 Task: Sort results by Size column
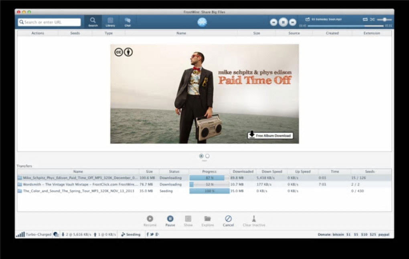pos(256,33)
